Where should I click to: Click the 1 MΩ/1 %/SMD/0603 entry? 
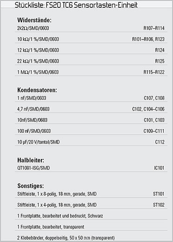pyautogui.click(x=38, y=72)
